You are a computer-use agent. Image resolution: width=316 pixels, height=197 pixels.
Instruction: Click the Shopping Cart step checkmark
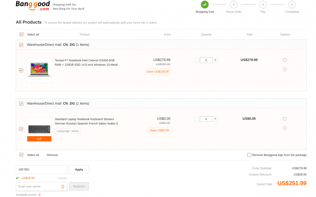[x=205, y=4]
